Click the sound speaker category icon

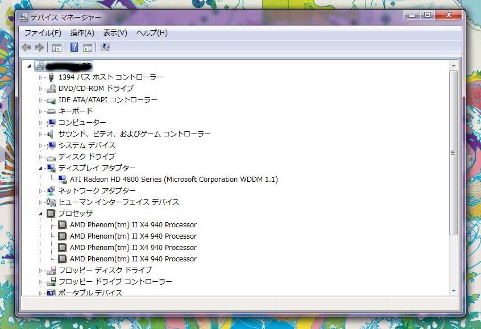(50, 134)
